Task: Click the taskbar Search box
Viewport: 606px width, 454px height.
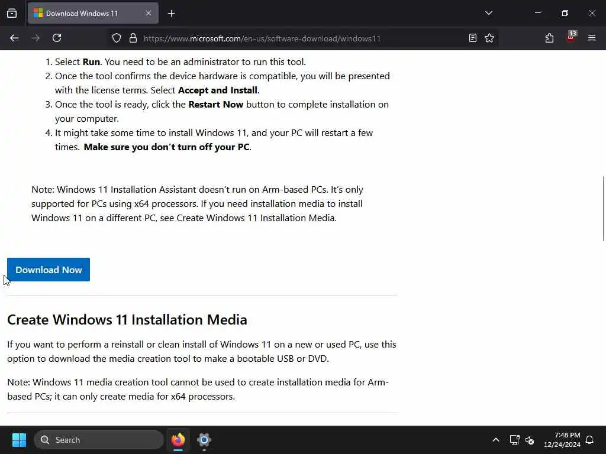Action: 99,440
